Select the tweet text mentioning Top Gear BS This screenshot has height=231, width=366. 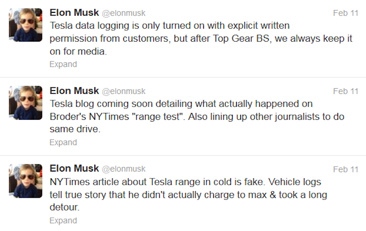pos(200,39)
